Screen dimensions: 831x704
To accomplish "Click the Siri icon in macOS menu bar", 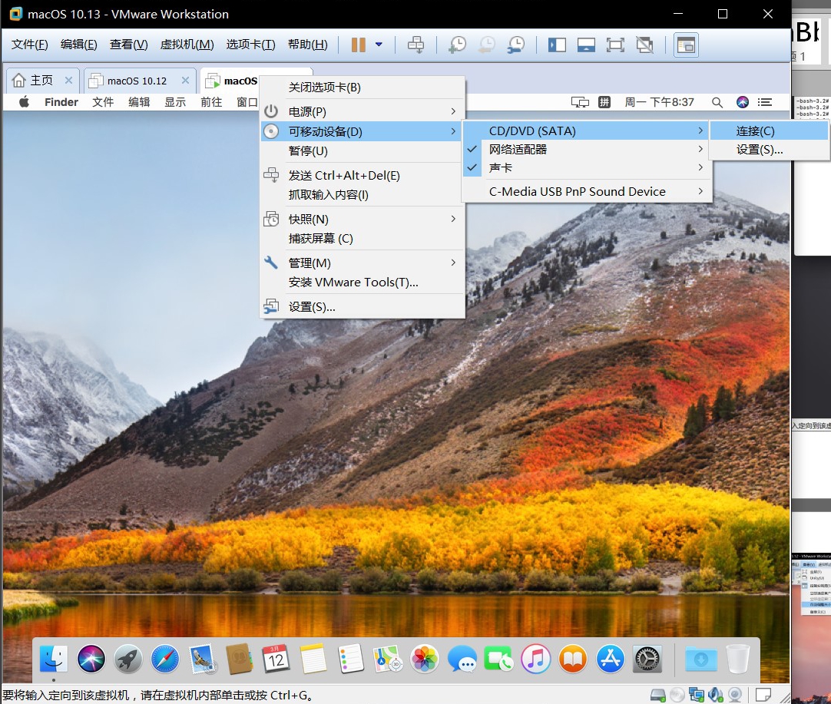I will pos(743,102).
